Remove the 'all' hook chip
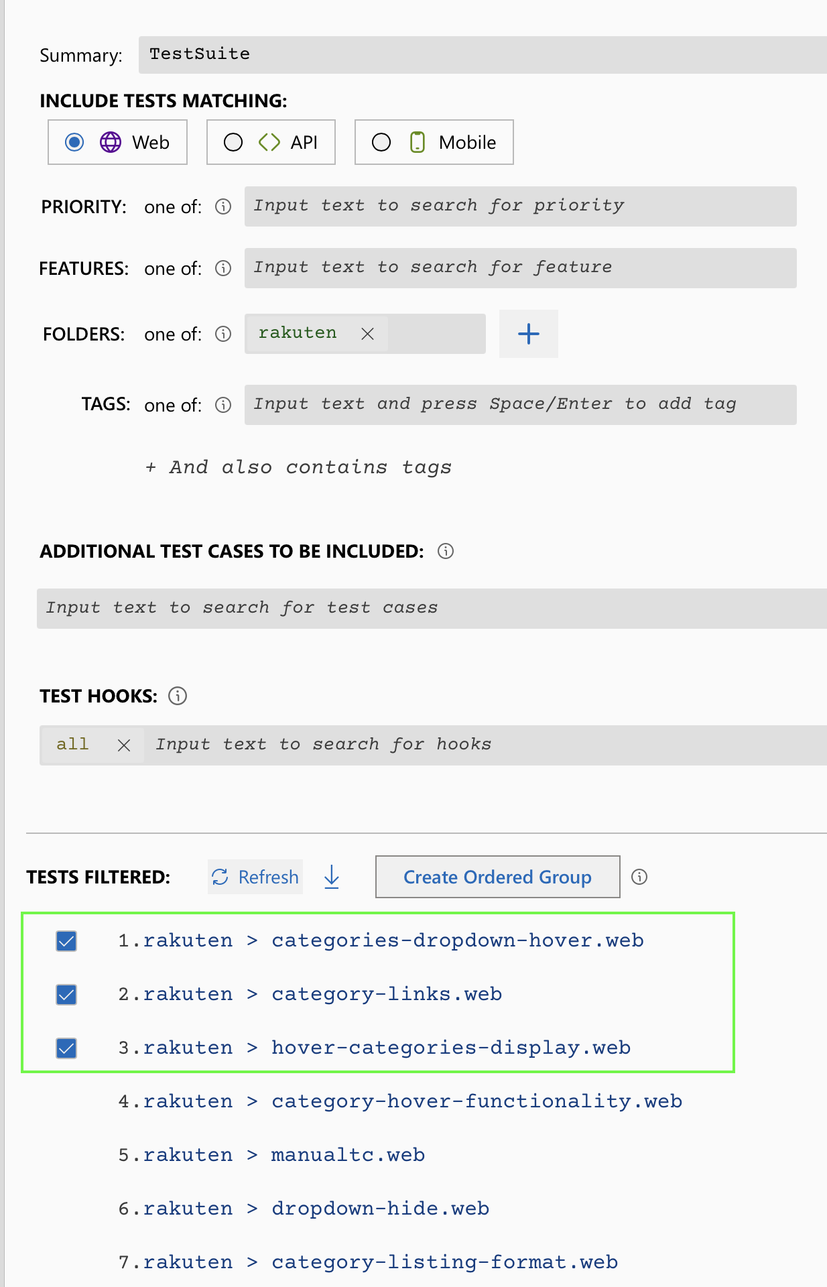Viewport: 827px width, 1287px height. coord(124,745)
